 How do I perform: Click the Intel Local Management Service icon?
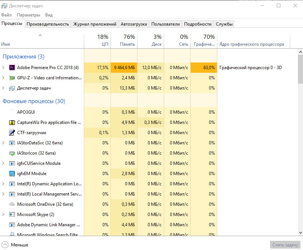[12, 194]
